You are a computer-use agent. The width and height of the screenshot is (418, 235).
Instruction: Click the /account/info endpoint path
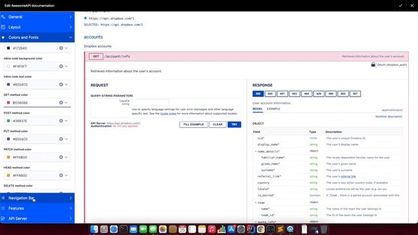point(118,57)
